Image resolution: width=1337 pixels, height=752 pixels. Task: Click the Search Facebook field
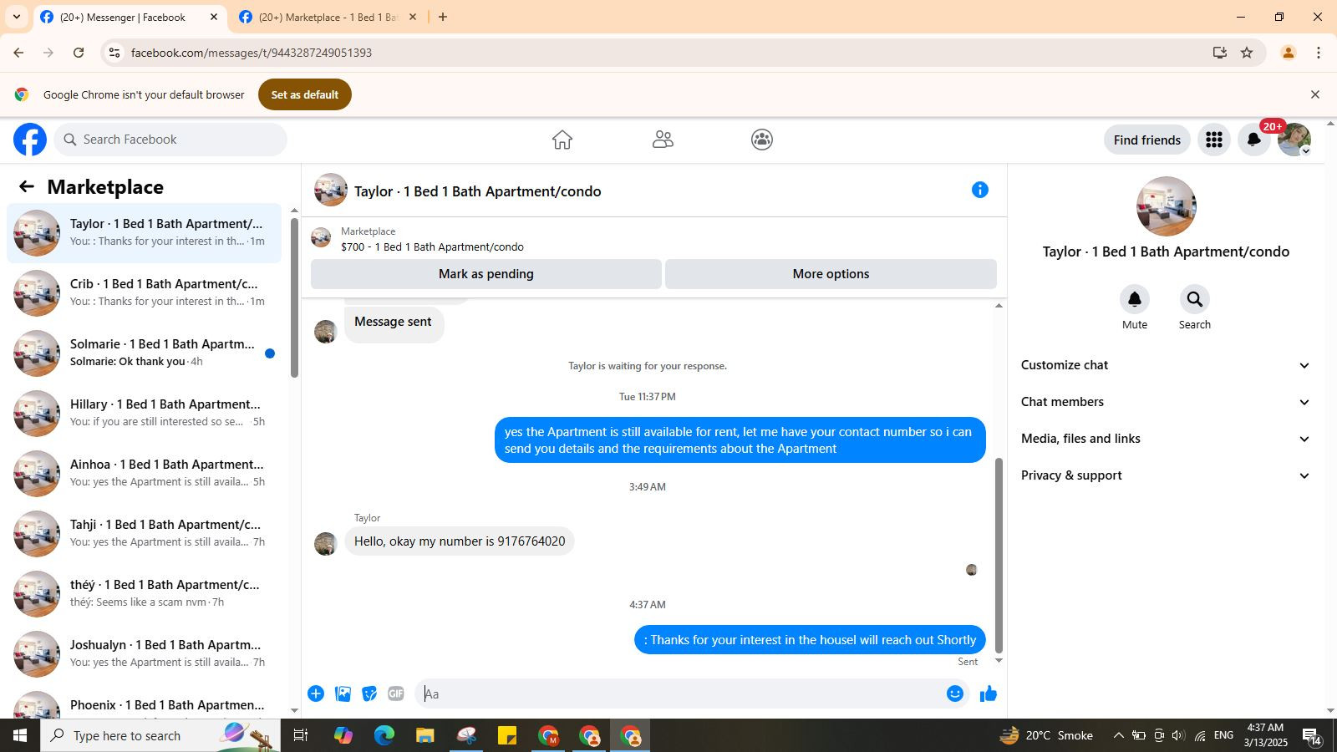coord(171,140)
